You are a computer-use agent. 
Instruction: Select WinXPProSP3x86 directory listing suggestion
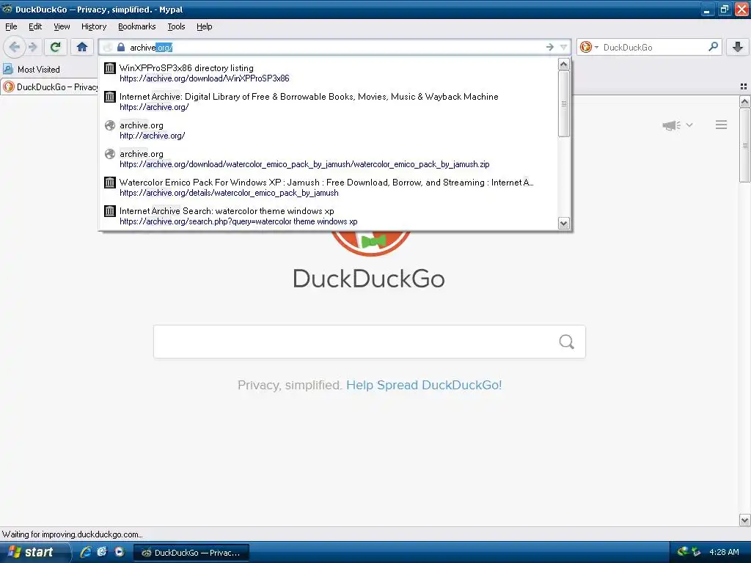[x=329, y=73]
